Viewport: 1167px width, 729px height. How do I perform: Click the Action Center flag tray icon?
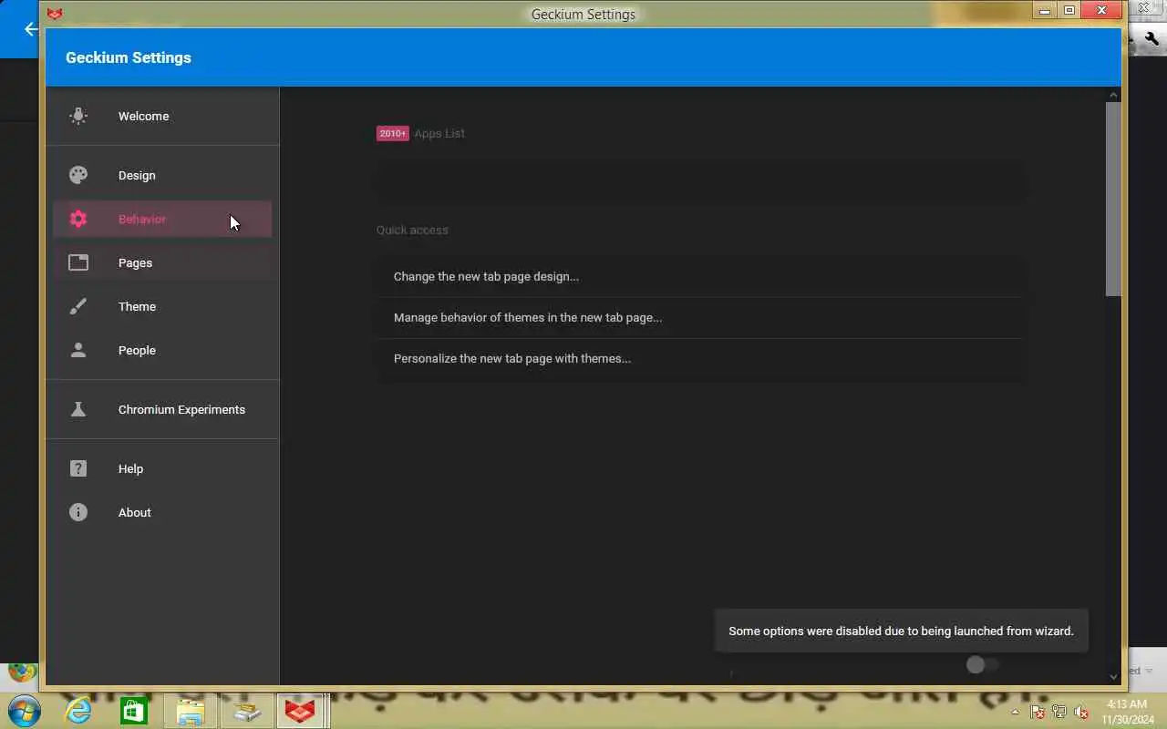coord(1038,712)
